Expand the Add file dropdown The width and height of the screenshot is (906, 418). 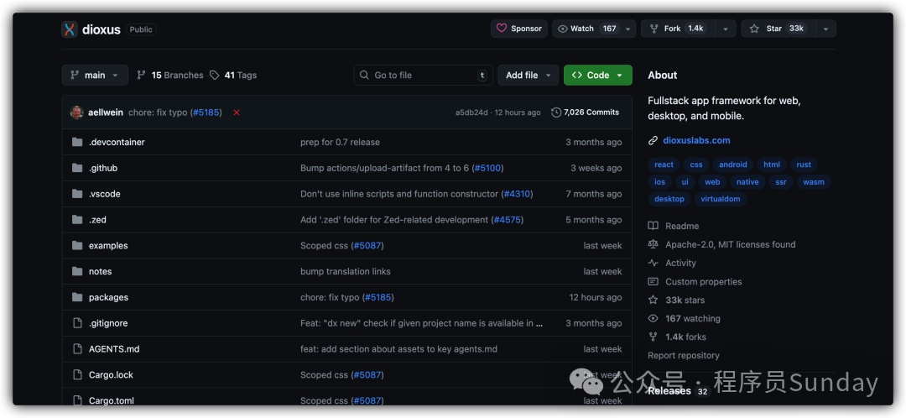[x=528, y=76]
